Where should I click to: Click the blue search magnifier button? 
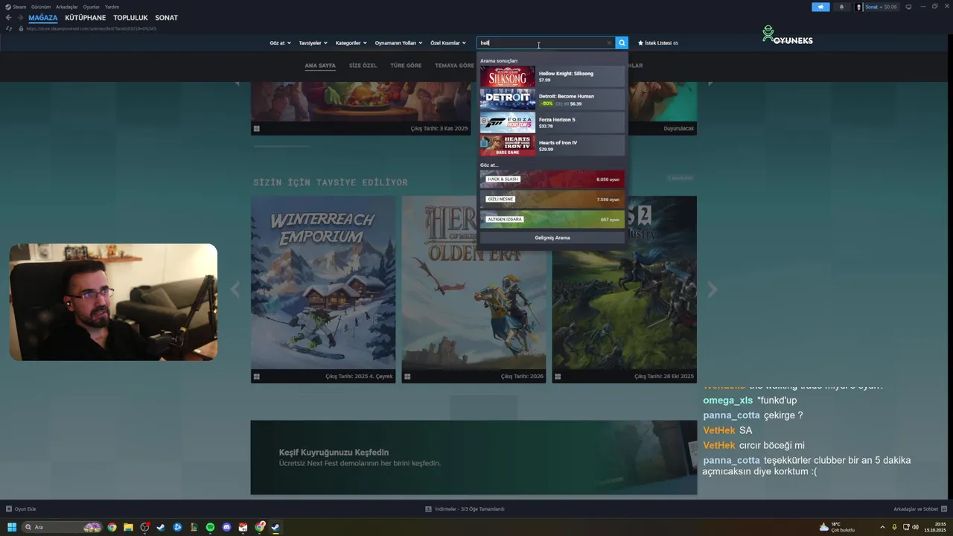[x=622, y=43]
